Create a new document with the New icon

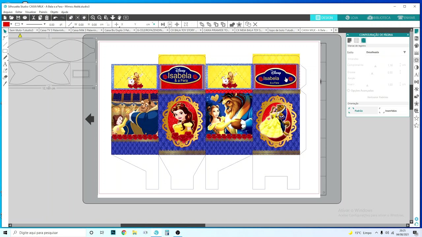(x=5, y=17)
